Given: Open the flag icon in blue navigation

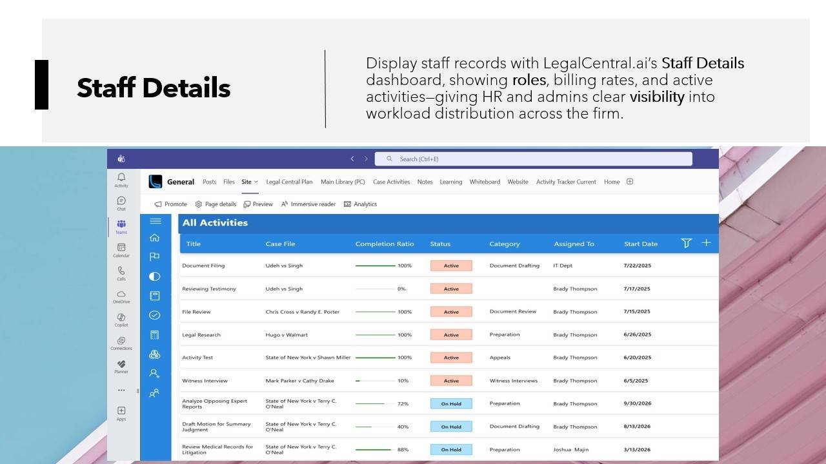Looking at the screenshot, I should click(x=154, y=256).
